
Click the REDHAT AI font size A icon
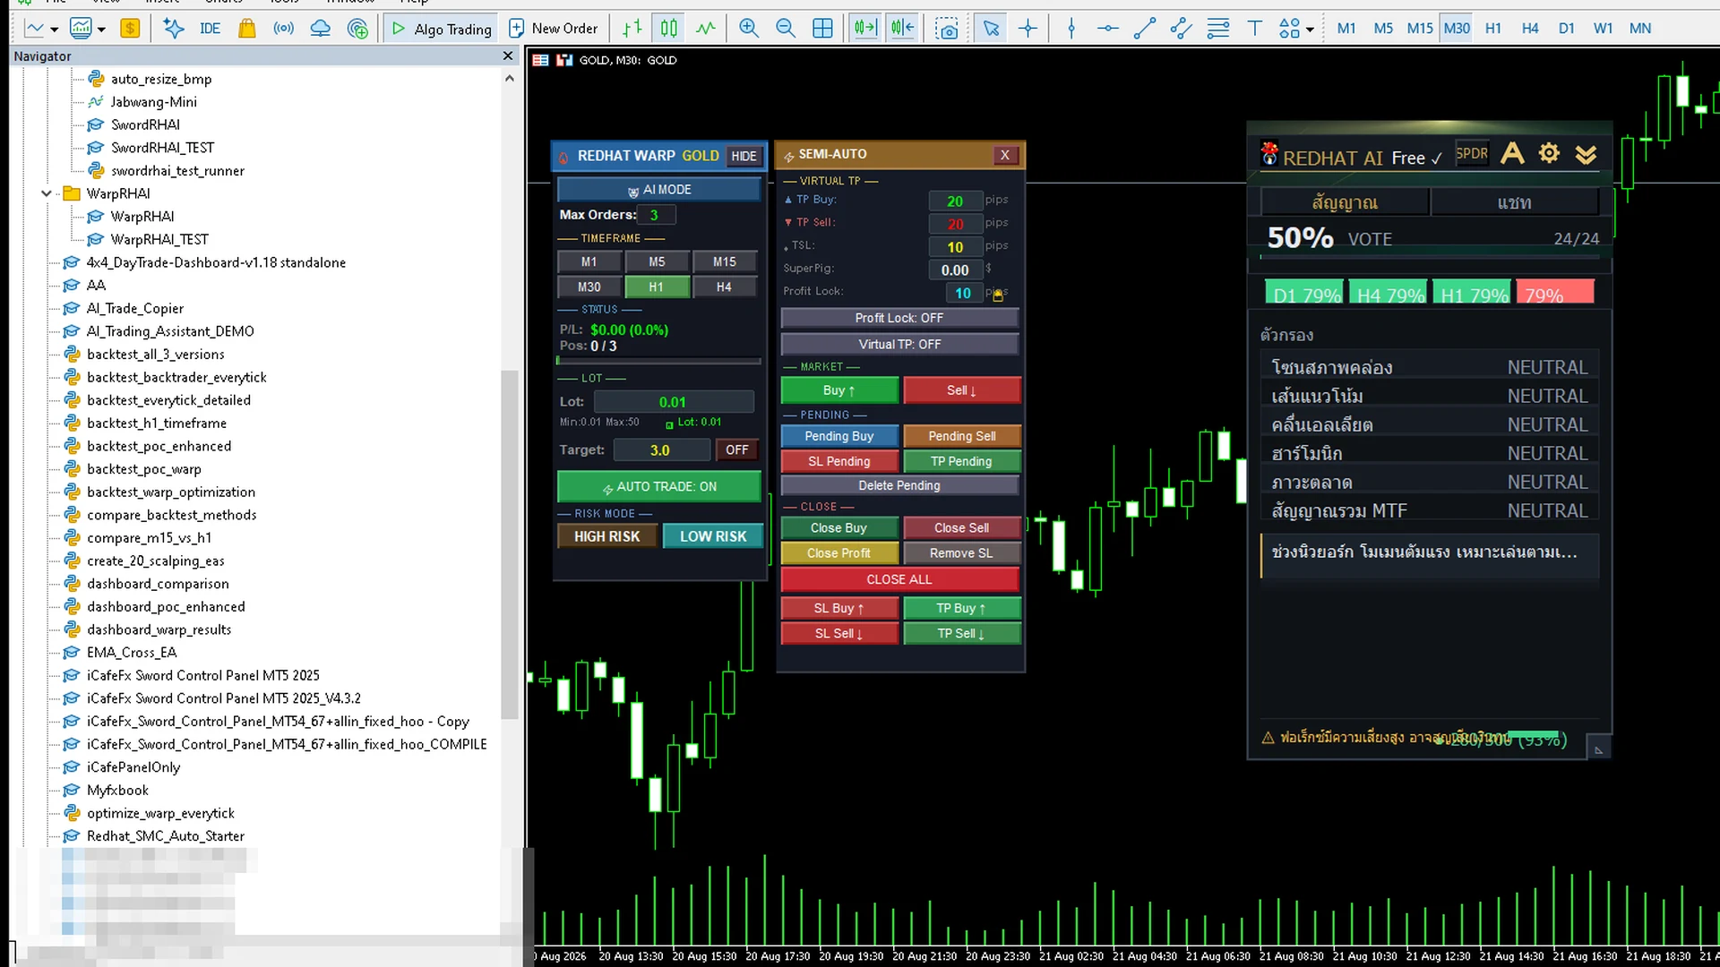pos(1512,154)
